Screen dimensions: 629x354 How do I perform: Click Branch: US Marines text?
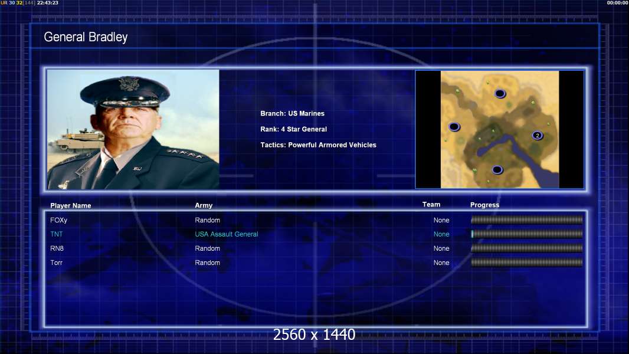point(293,113)
